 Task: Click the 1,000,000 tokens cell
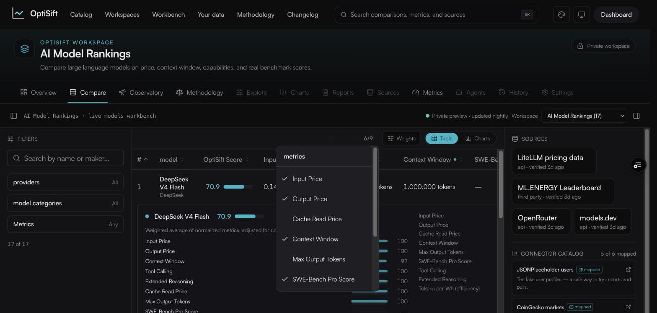click(429, 187)
